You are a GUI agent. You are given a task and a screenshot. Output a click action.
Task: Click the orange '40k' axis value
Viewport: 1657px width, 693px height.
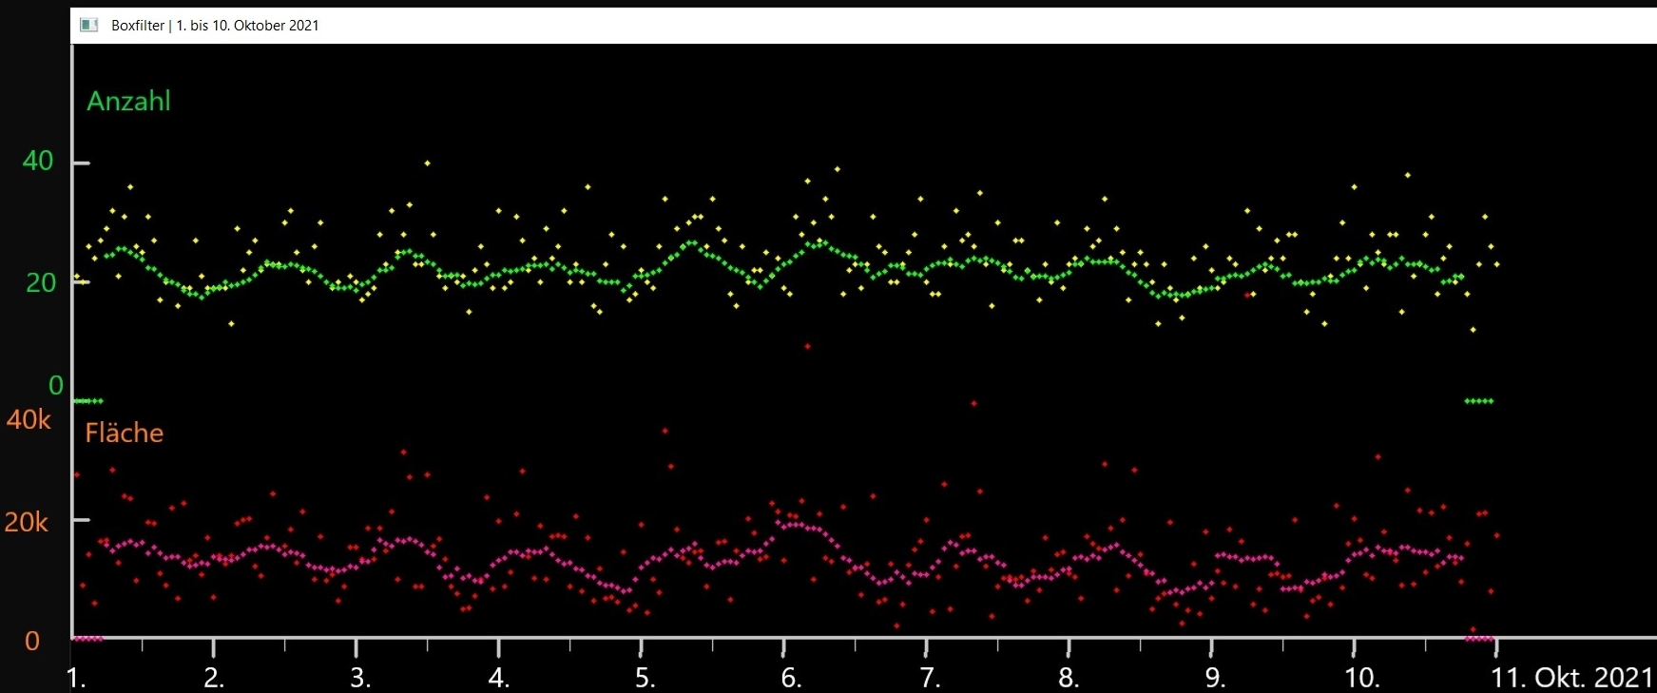pos(29,419)
